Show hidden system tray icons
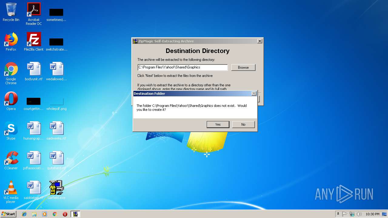The height and width of the screenshot is (218, 388). (x=338, y=214)
